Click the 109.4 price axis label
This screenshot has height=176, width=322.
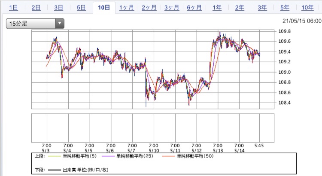click(x=284, y=52)
